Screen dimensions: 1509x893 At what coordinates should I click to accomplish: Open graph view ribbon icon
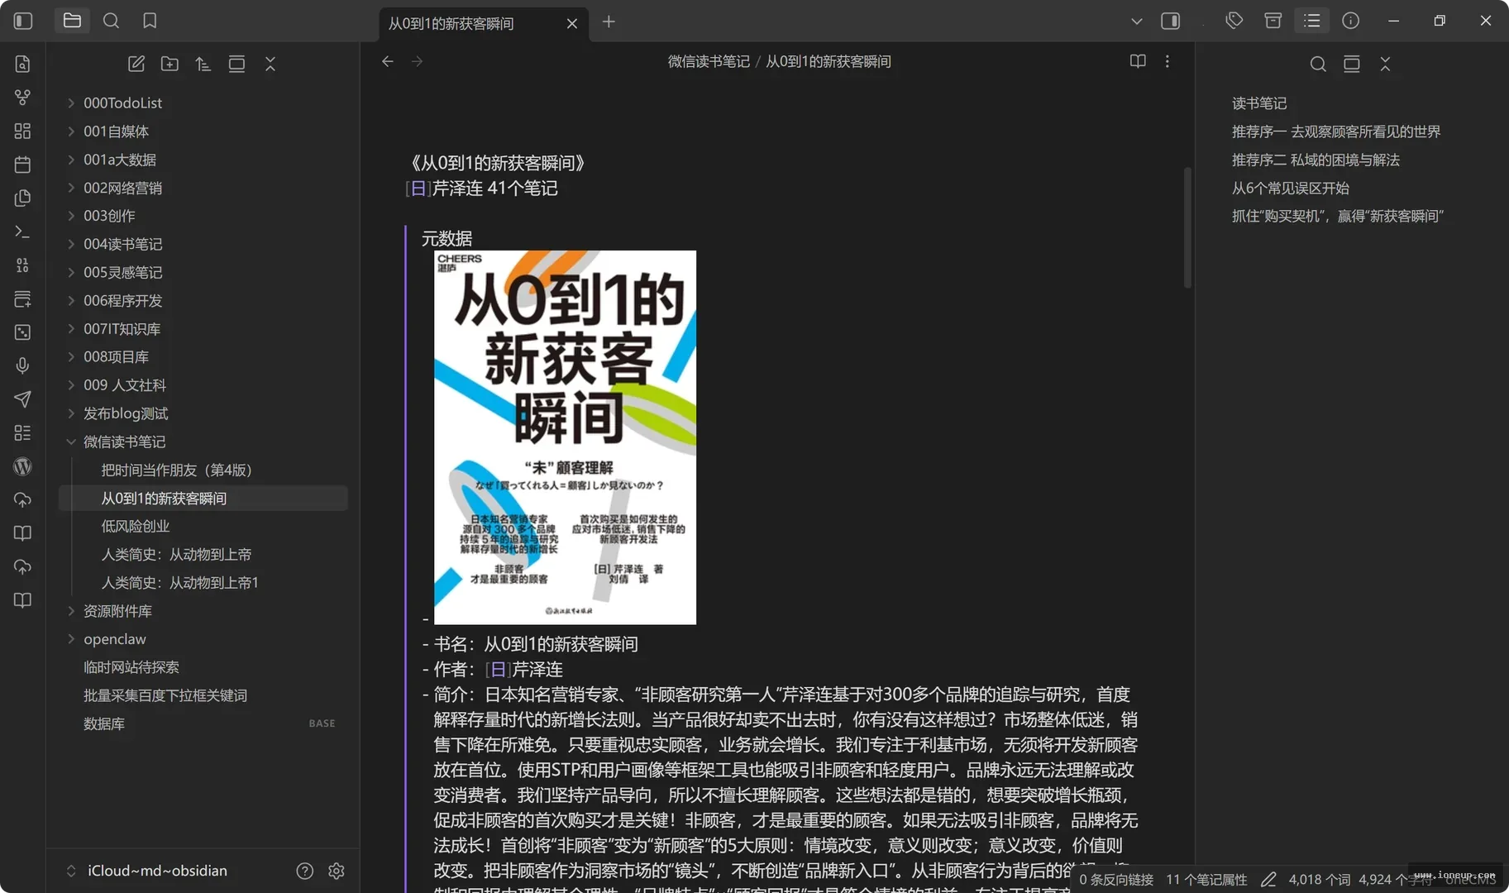coord(22,98)
